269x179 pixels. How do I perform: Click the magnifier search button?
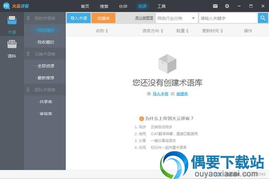click(263, 18)
